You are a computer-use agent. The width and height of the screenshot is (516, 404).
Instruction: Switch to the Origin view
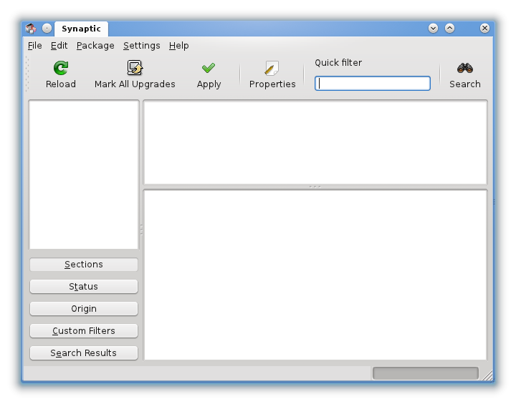click(84, 309)
